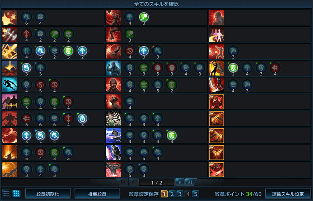The image size is (313, 201).
Task: Click the 1 / 2 page indicator
Action: [x=157, y=183]
